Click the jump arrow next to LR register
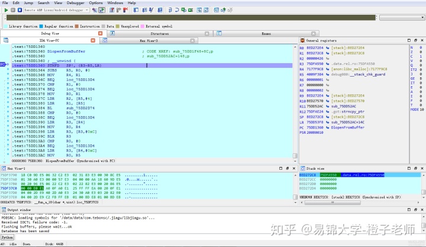This screenshot has height=247, width=426. click(x=328, y=122)
